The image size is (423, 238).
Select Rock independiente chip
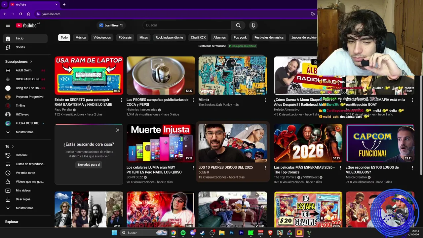coord(169,38)
